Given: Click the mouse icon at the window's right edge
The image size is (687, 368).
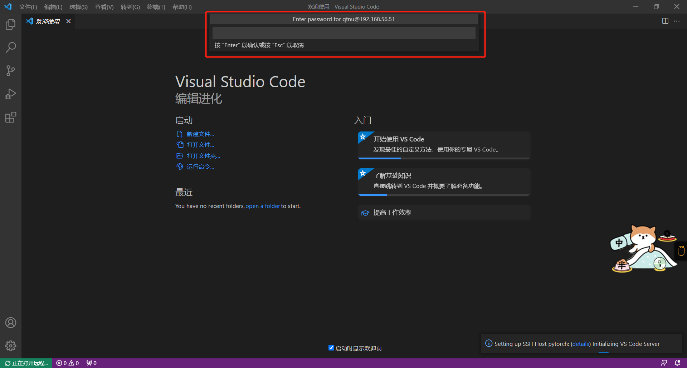Looking at the screenshot, I should 681,251.
